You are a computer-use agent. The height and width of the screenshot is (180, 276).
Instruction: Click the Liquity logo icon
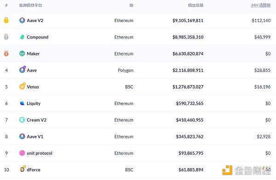[22, 103]
